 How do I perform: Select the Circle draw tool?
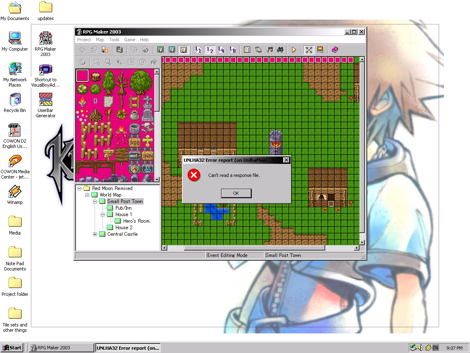pos(142,62)
